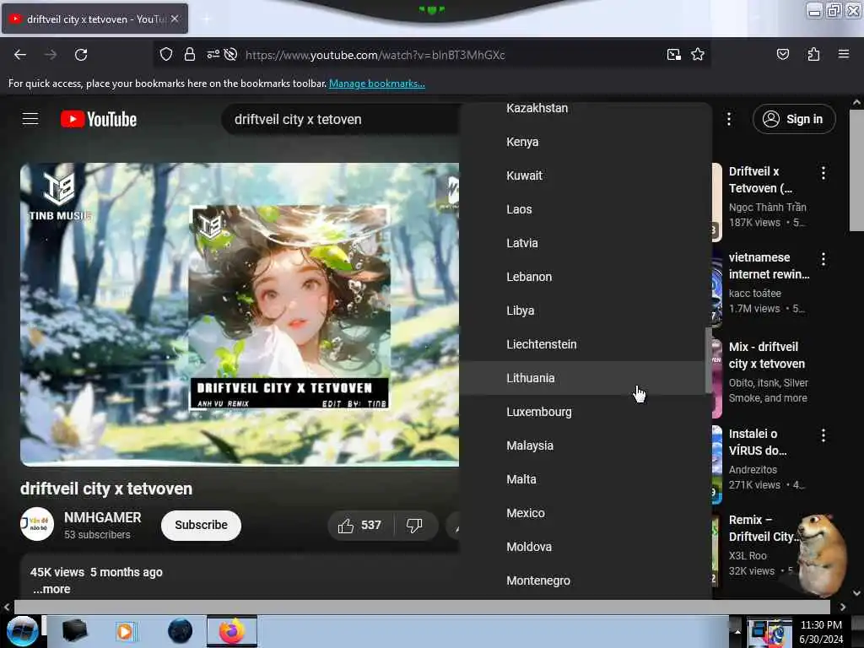Open options for vietnamese internet rewind video
Image resolution: width=864 pixels, height=648 pixels.
tap(823, 259)
